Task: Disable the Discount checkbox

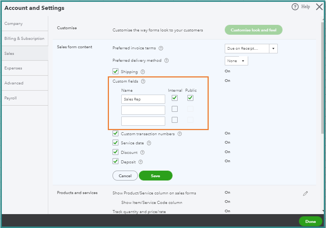Action: click(x=115, y=152)
